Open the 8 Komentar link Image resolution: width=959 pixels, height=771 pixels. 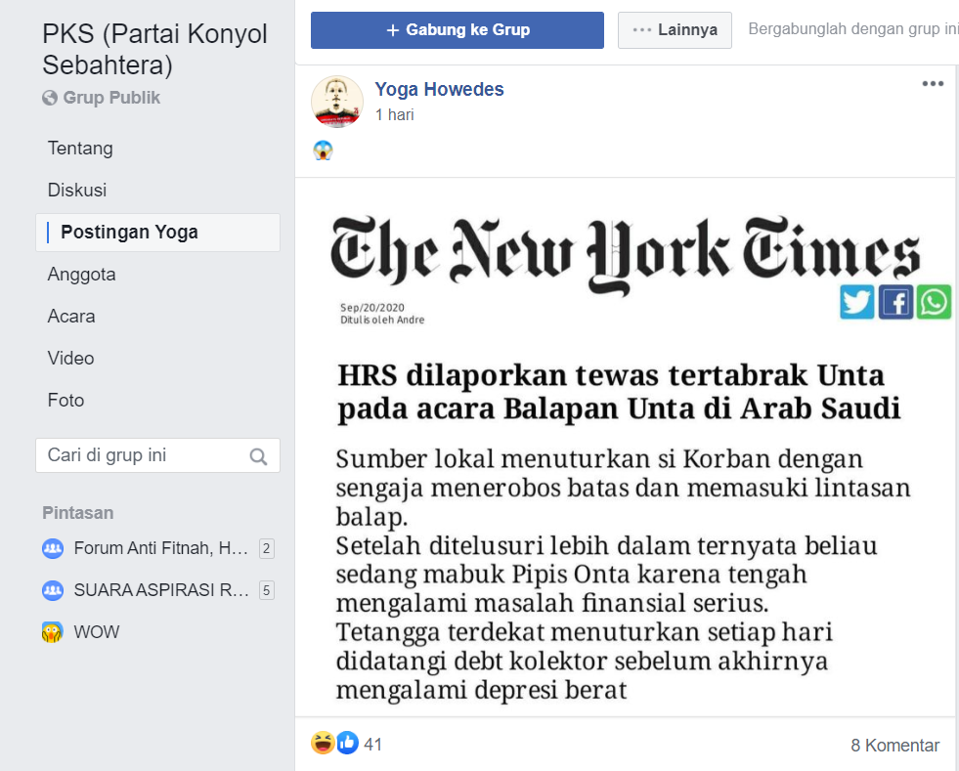coord(894,746)
